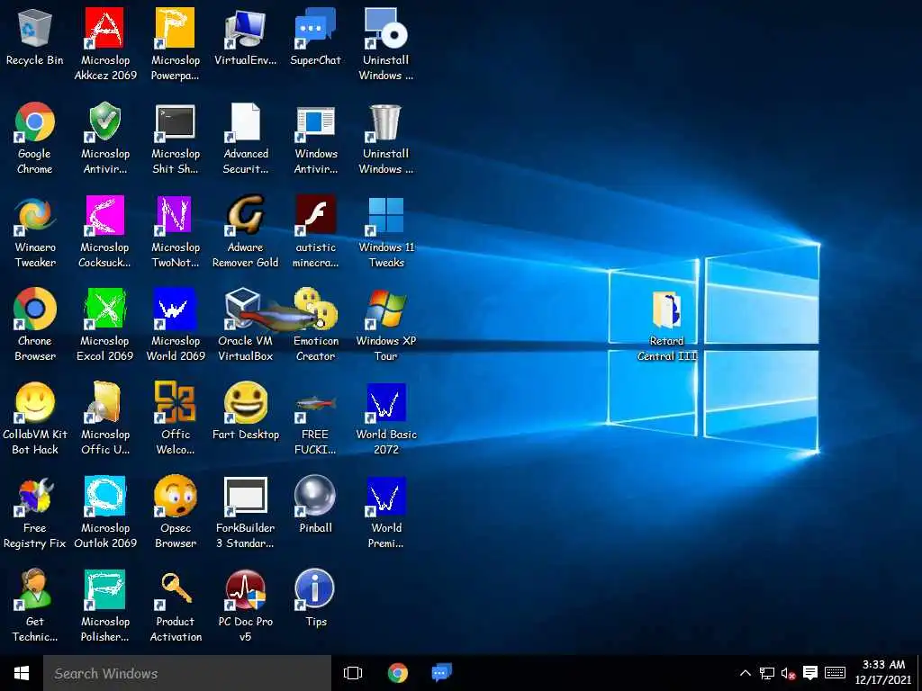Click the muted volume tray icon
This screenshot has width=922, height=691.
point(788,673)
